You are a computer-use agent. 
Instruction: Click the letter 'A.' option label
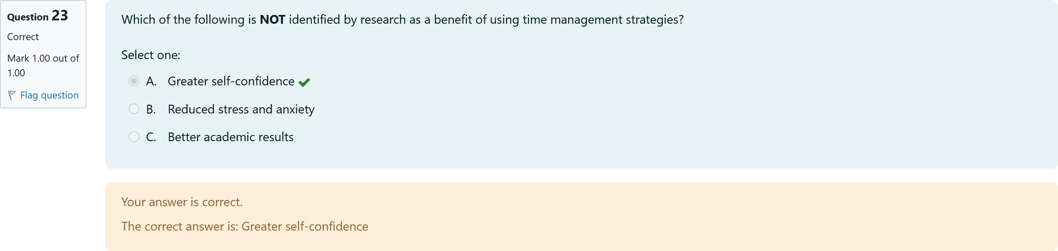[151, 81]
